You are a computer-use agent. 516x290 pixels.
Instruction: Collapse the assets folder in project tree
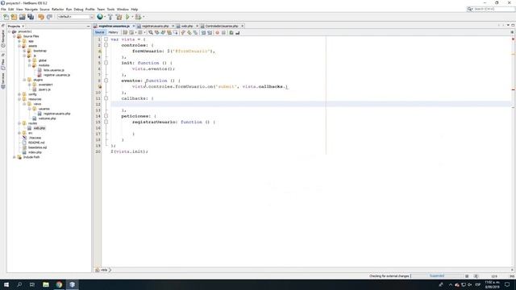[19, 46]
